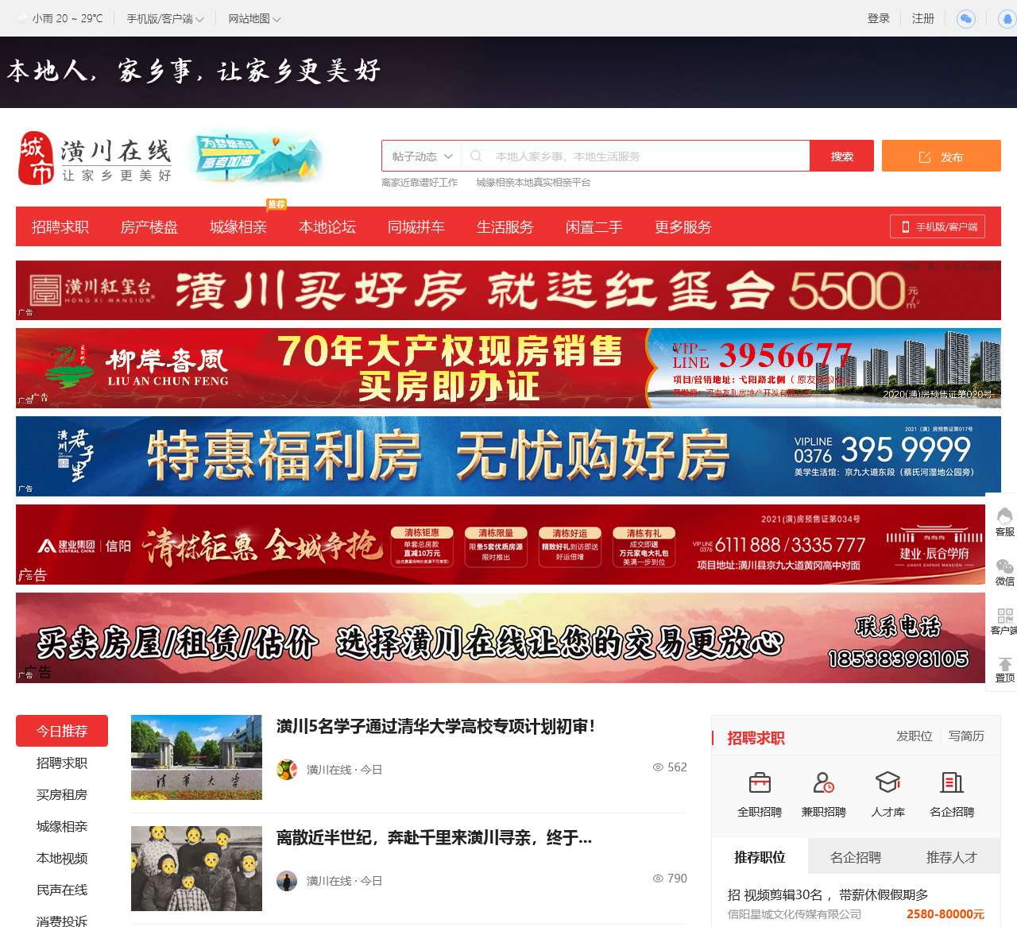Click the 置顶 back-to-top icon

point(1004,670)
